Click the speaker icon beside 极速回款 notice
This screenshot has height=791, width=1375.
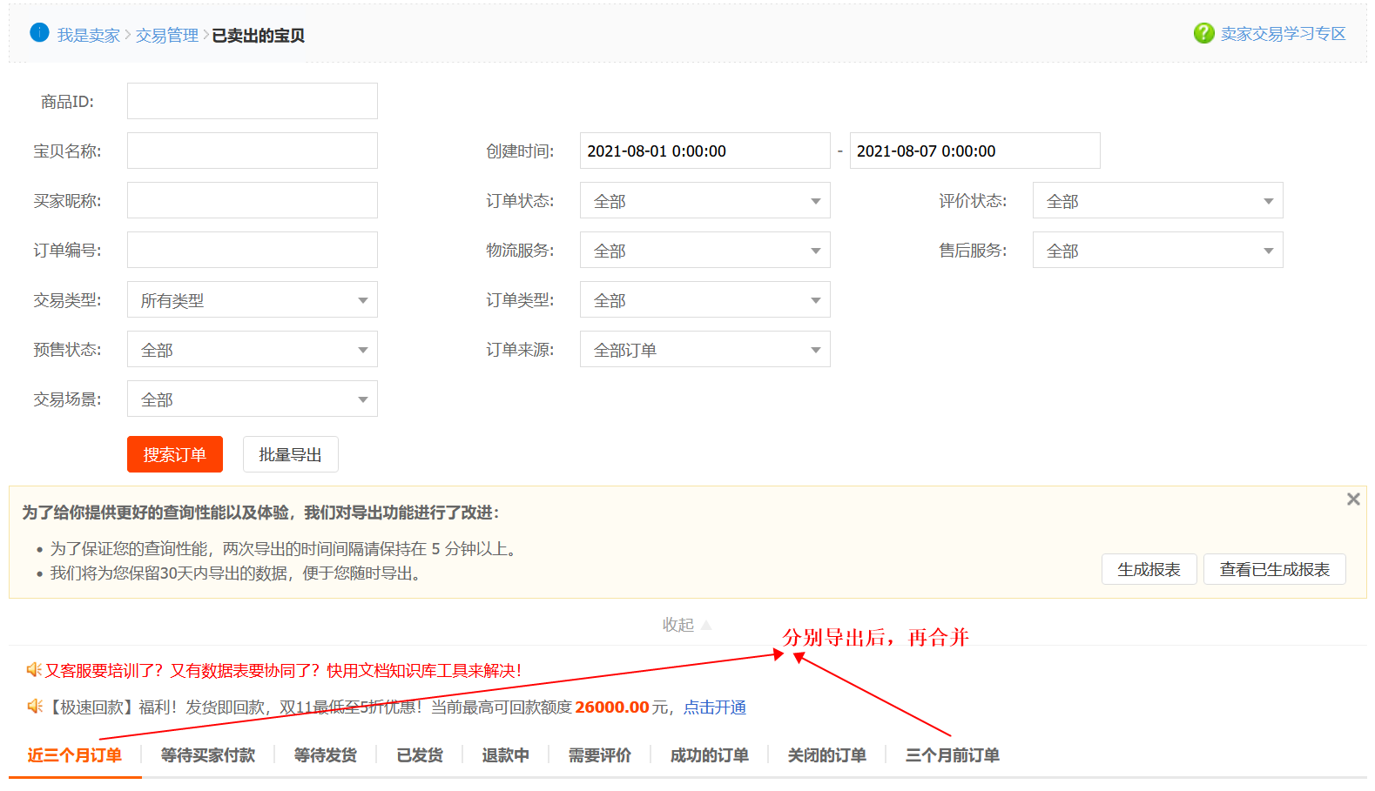click(34, 706)
